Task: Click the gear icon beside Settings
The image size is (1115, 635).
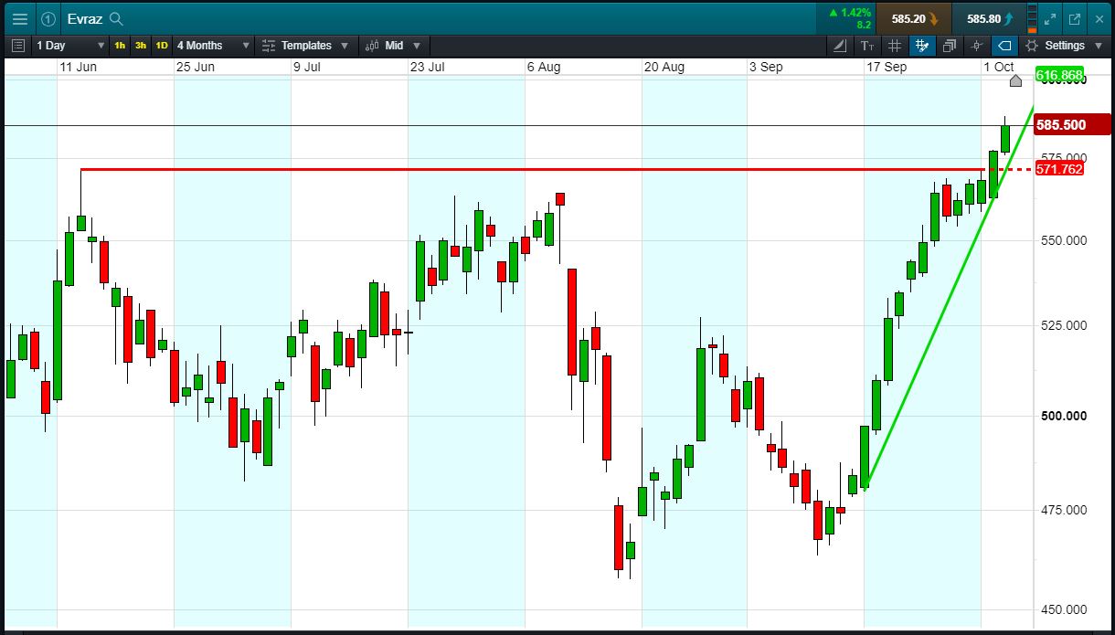Action: [x=1032, y=45]
